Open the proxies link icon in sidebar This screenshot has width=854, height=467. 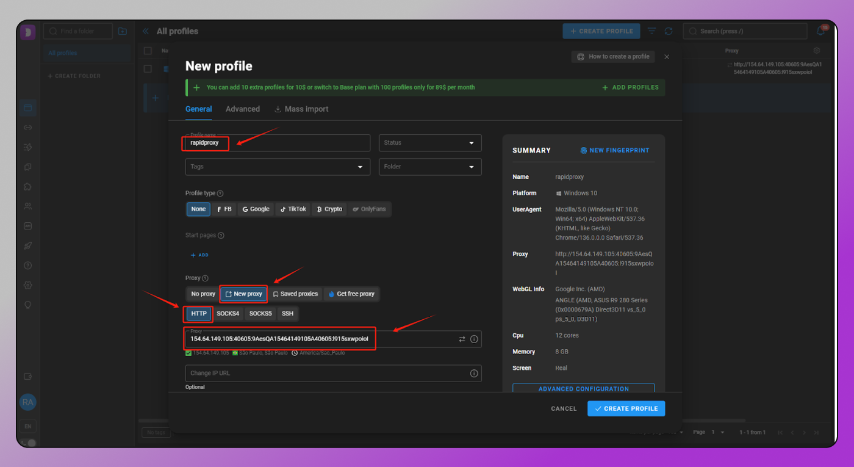27,128
